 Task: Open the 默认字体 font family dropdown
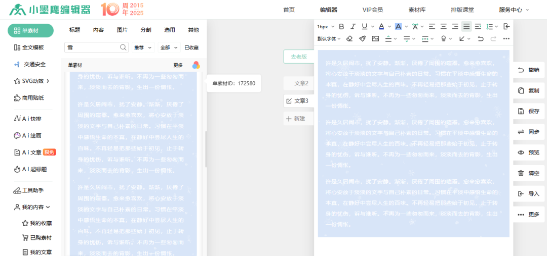point(329,39)
